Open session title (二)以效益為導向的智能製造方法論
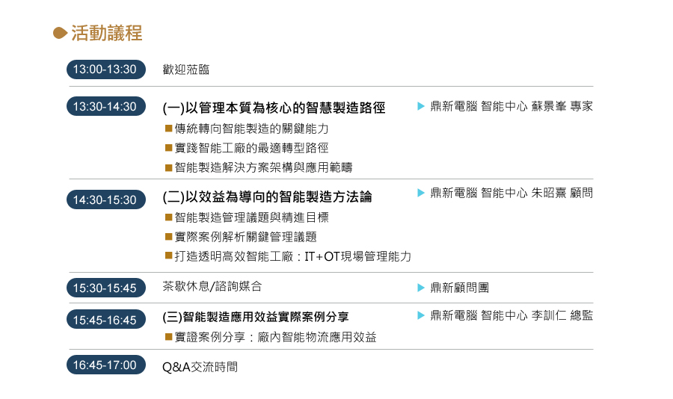 coord(267,197)
